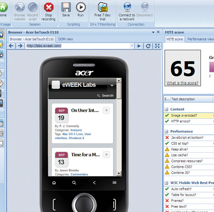Open the Mac OS X Lion tag link
214x212 pixels.
click(x=73, y=134)
